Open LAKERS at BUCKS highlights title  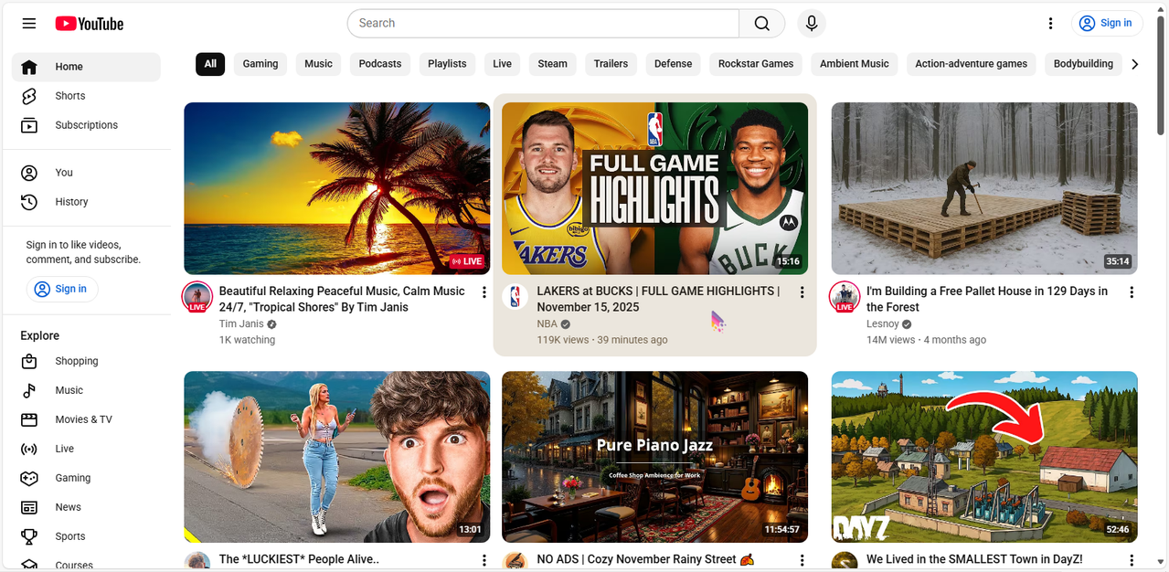pos(658,300)
